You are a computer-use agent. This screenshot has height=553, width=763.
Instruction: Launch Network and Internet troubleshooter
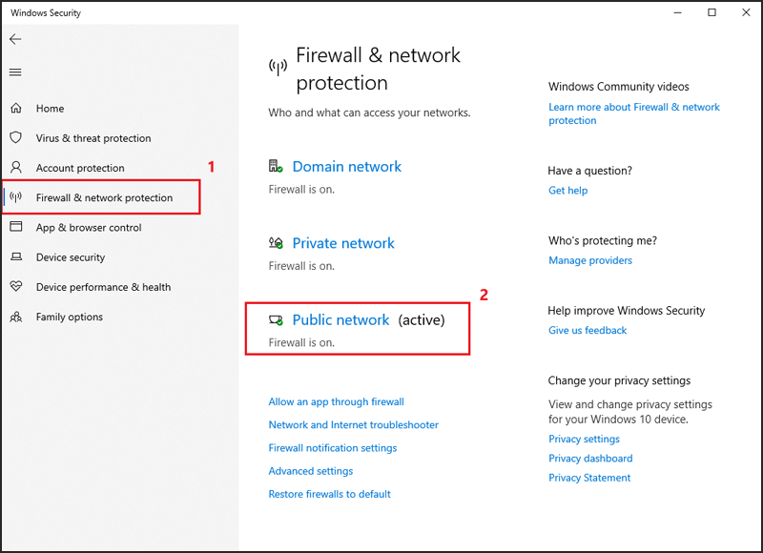click(x=353, y=424)
